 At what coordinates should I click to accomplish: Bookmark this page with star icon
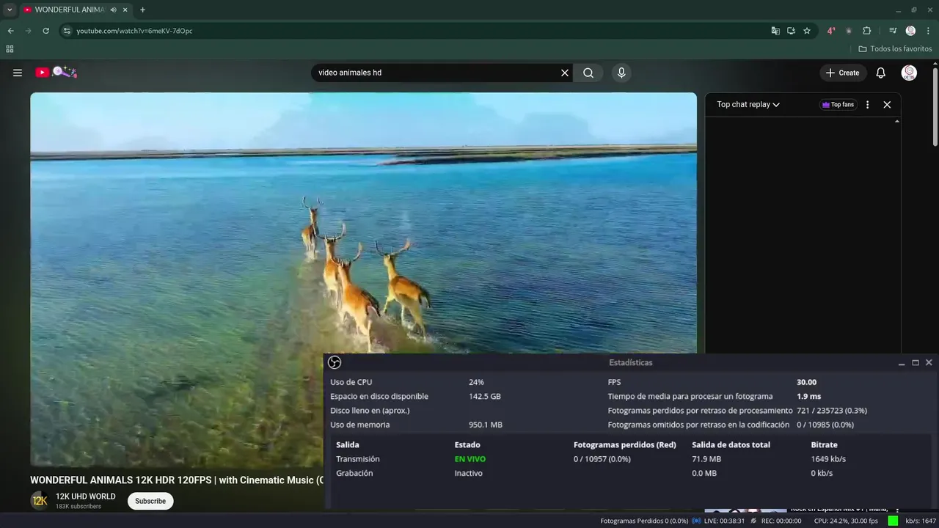pos(807,31)
